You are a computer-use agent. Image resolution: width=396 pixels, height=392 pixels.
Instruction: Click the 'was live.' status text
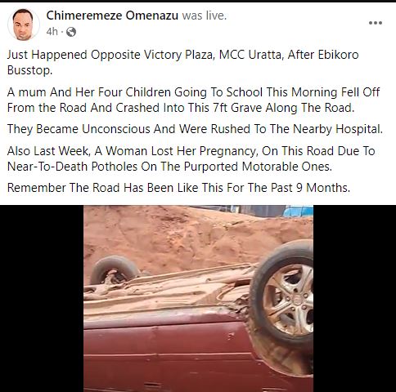click(x=205, y=16)
